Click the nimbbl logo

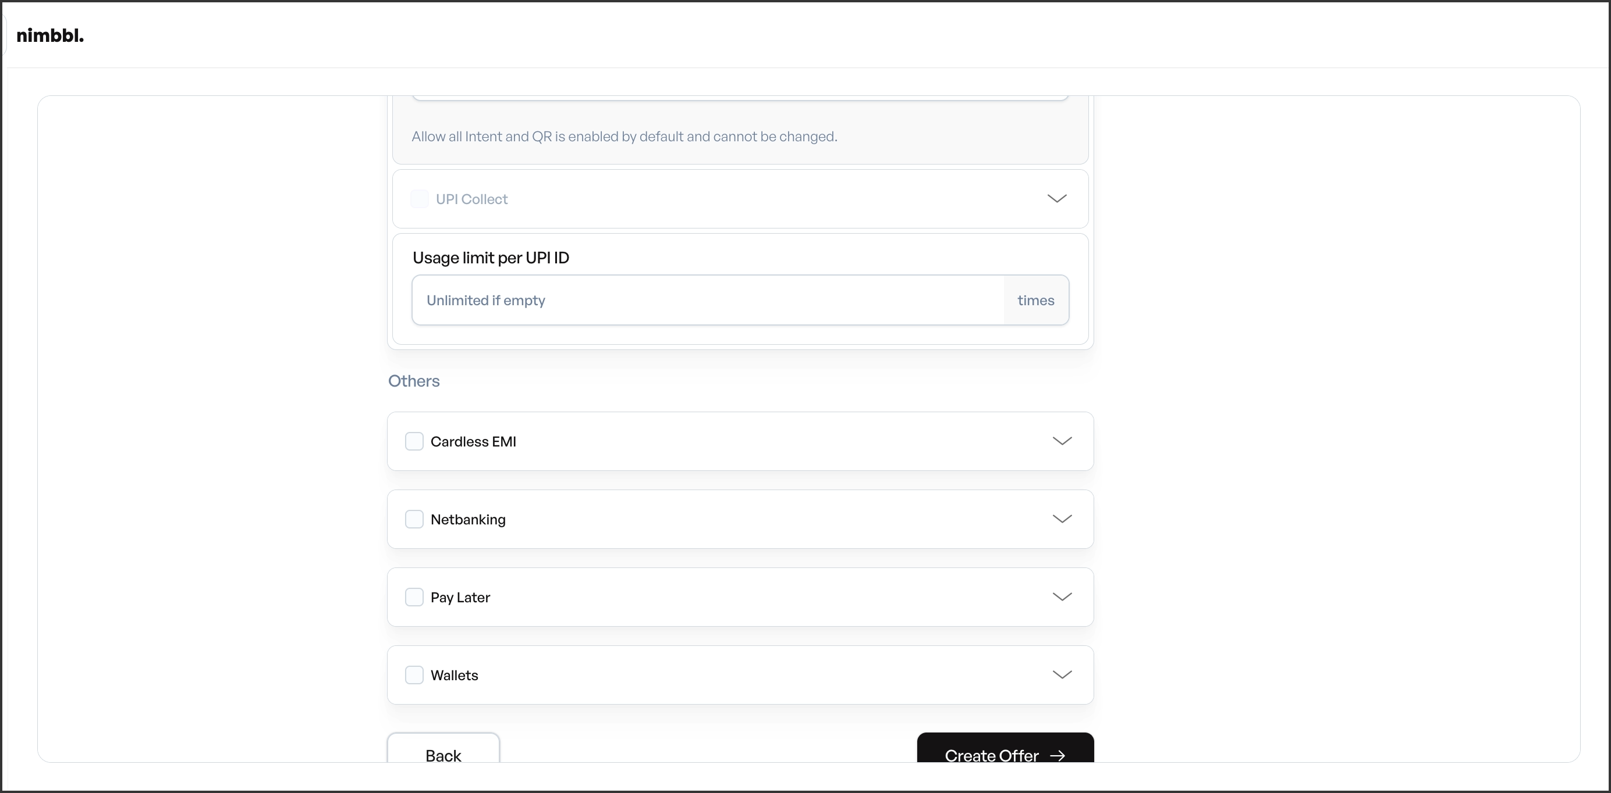[x=50, y=35]
